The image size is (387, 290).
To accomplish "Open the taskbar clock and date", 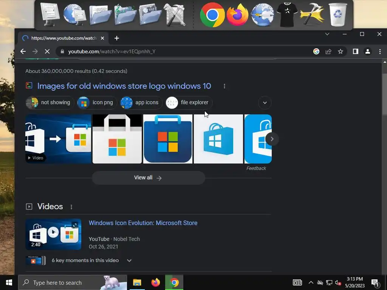I will [354, 282].
